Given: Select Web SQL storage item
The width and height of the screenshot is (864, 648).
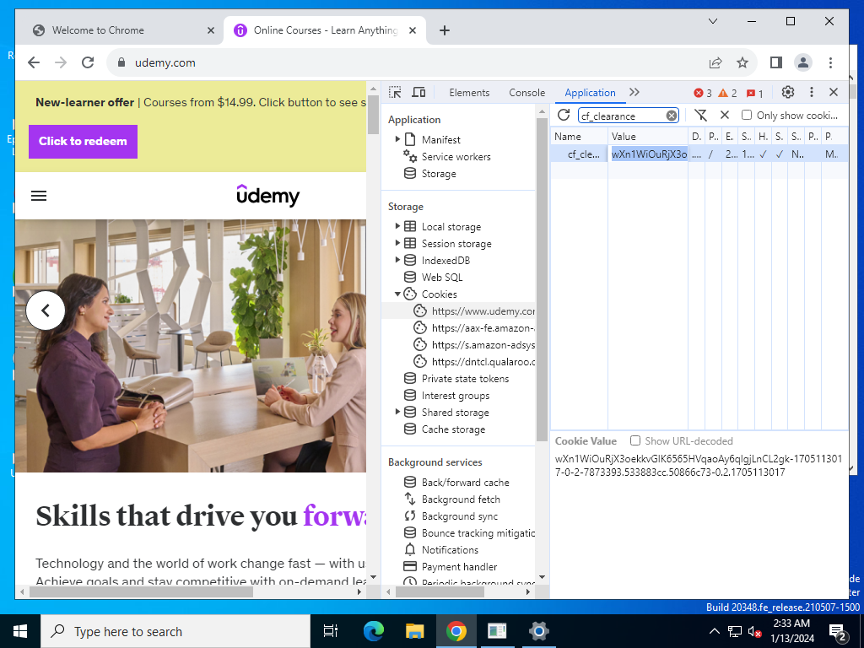Looking at the screenshot, I should click(442, 277).
